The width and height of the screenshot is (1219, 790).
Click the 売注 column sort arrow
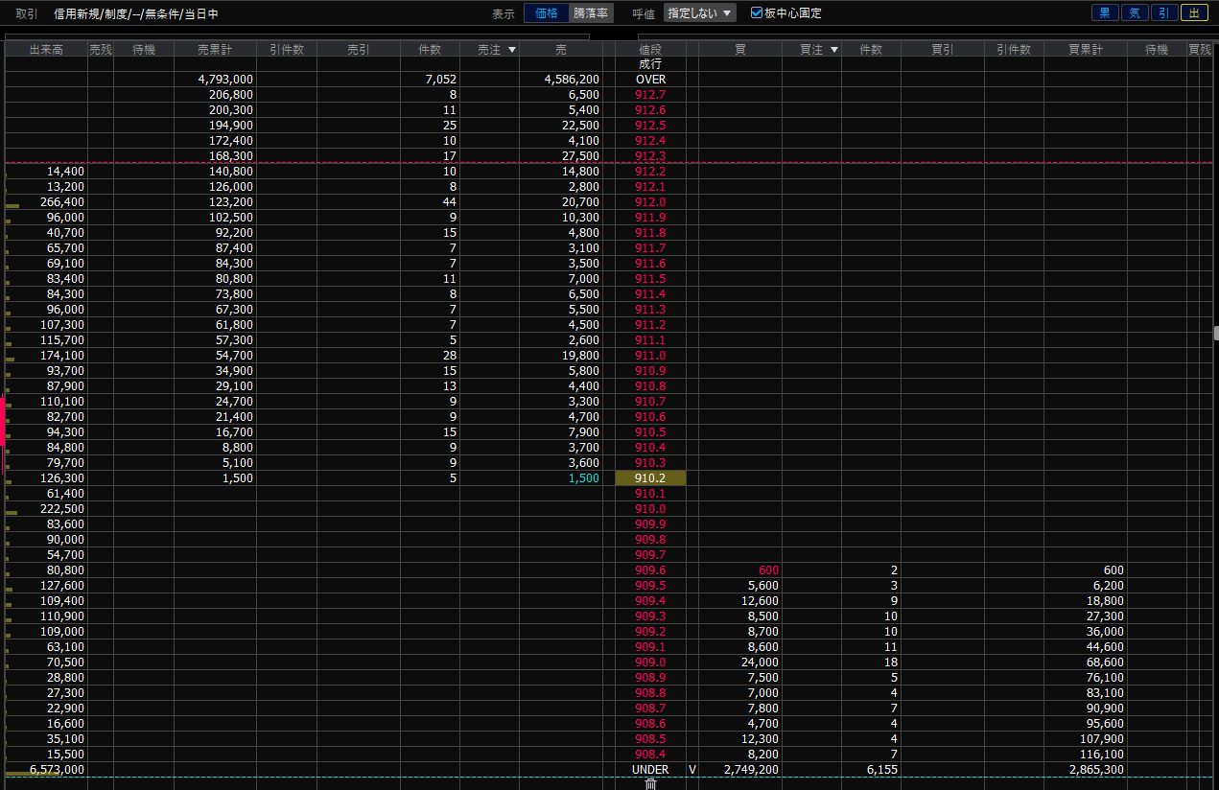(512, 49)
